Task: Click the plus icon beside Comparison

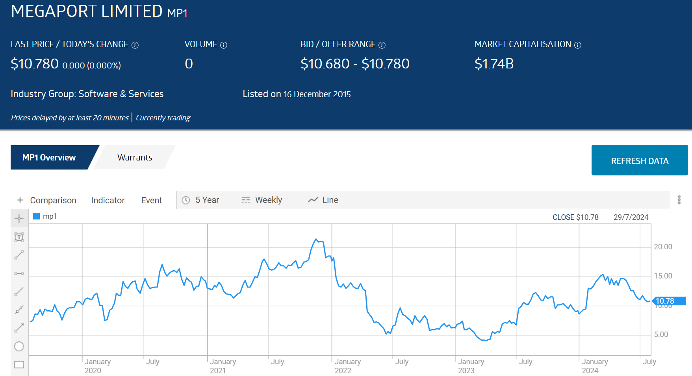Action: click(20, 200)
